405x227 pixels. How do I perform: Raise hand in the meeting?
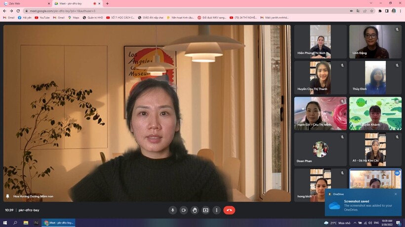pyautogui.click(x=195, y=210)
